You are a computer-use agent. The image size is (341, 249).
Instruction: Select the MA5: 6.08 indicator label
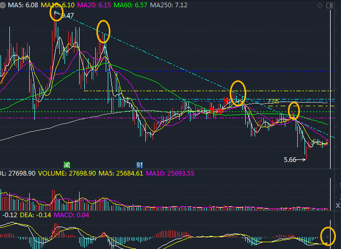(x=23, y=5)
